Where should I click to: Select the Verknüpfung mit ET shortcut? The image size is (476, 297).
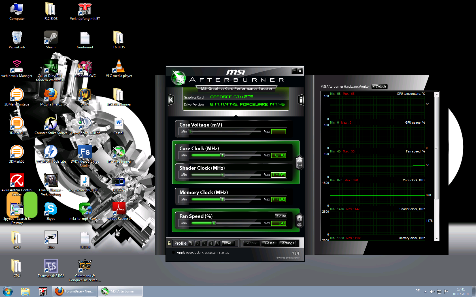pos(85,12)
